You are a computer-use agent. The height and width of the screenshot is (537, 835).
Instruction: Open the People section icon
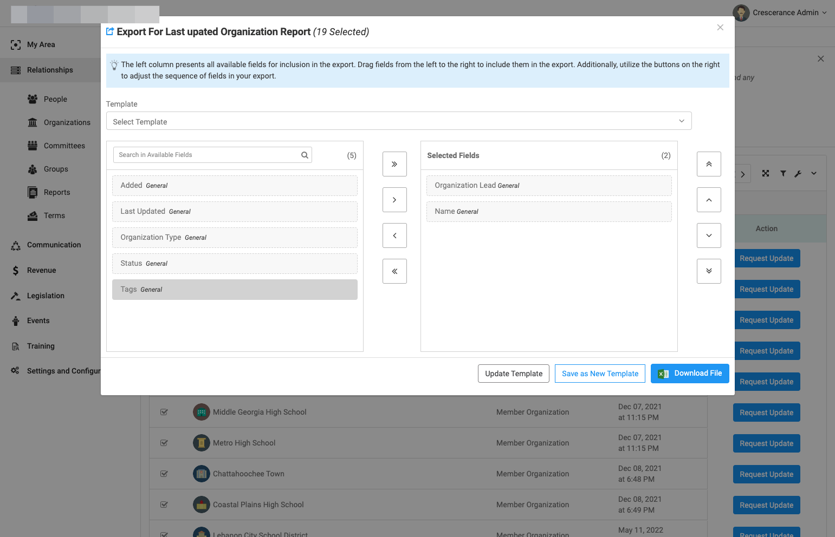[x=33, y=99]
